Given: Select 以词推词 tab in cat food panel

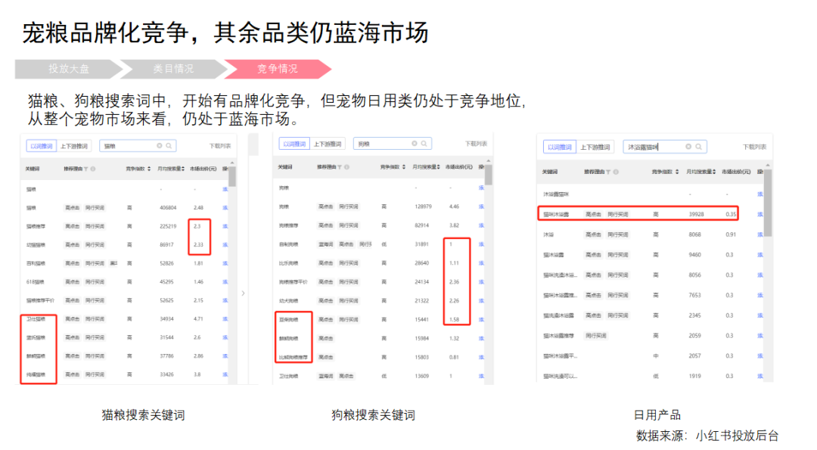Looking at the screenshot, I should 41,146.
